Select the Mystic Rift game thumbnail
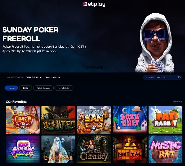Viewport: 185px width, 166px height. tap(165, 149)
